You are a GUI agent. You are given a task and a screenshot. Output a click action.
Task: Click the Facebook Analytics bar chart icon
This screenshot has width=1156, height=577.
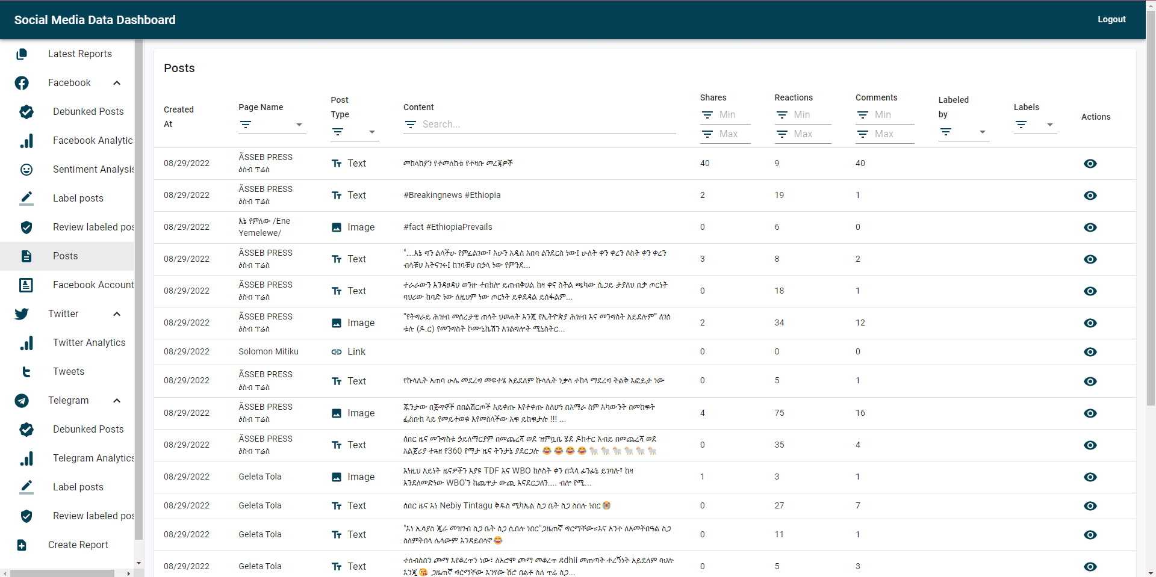coord(26,141)
